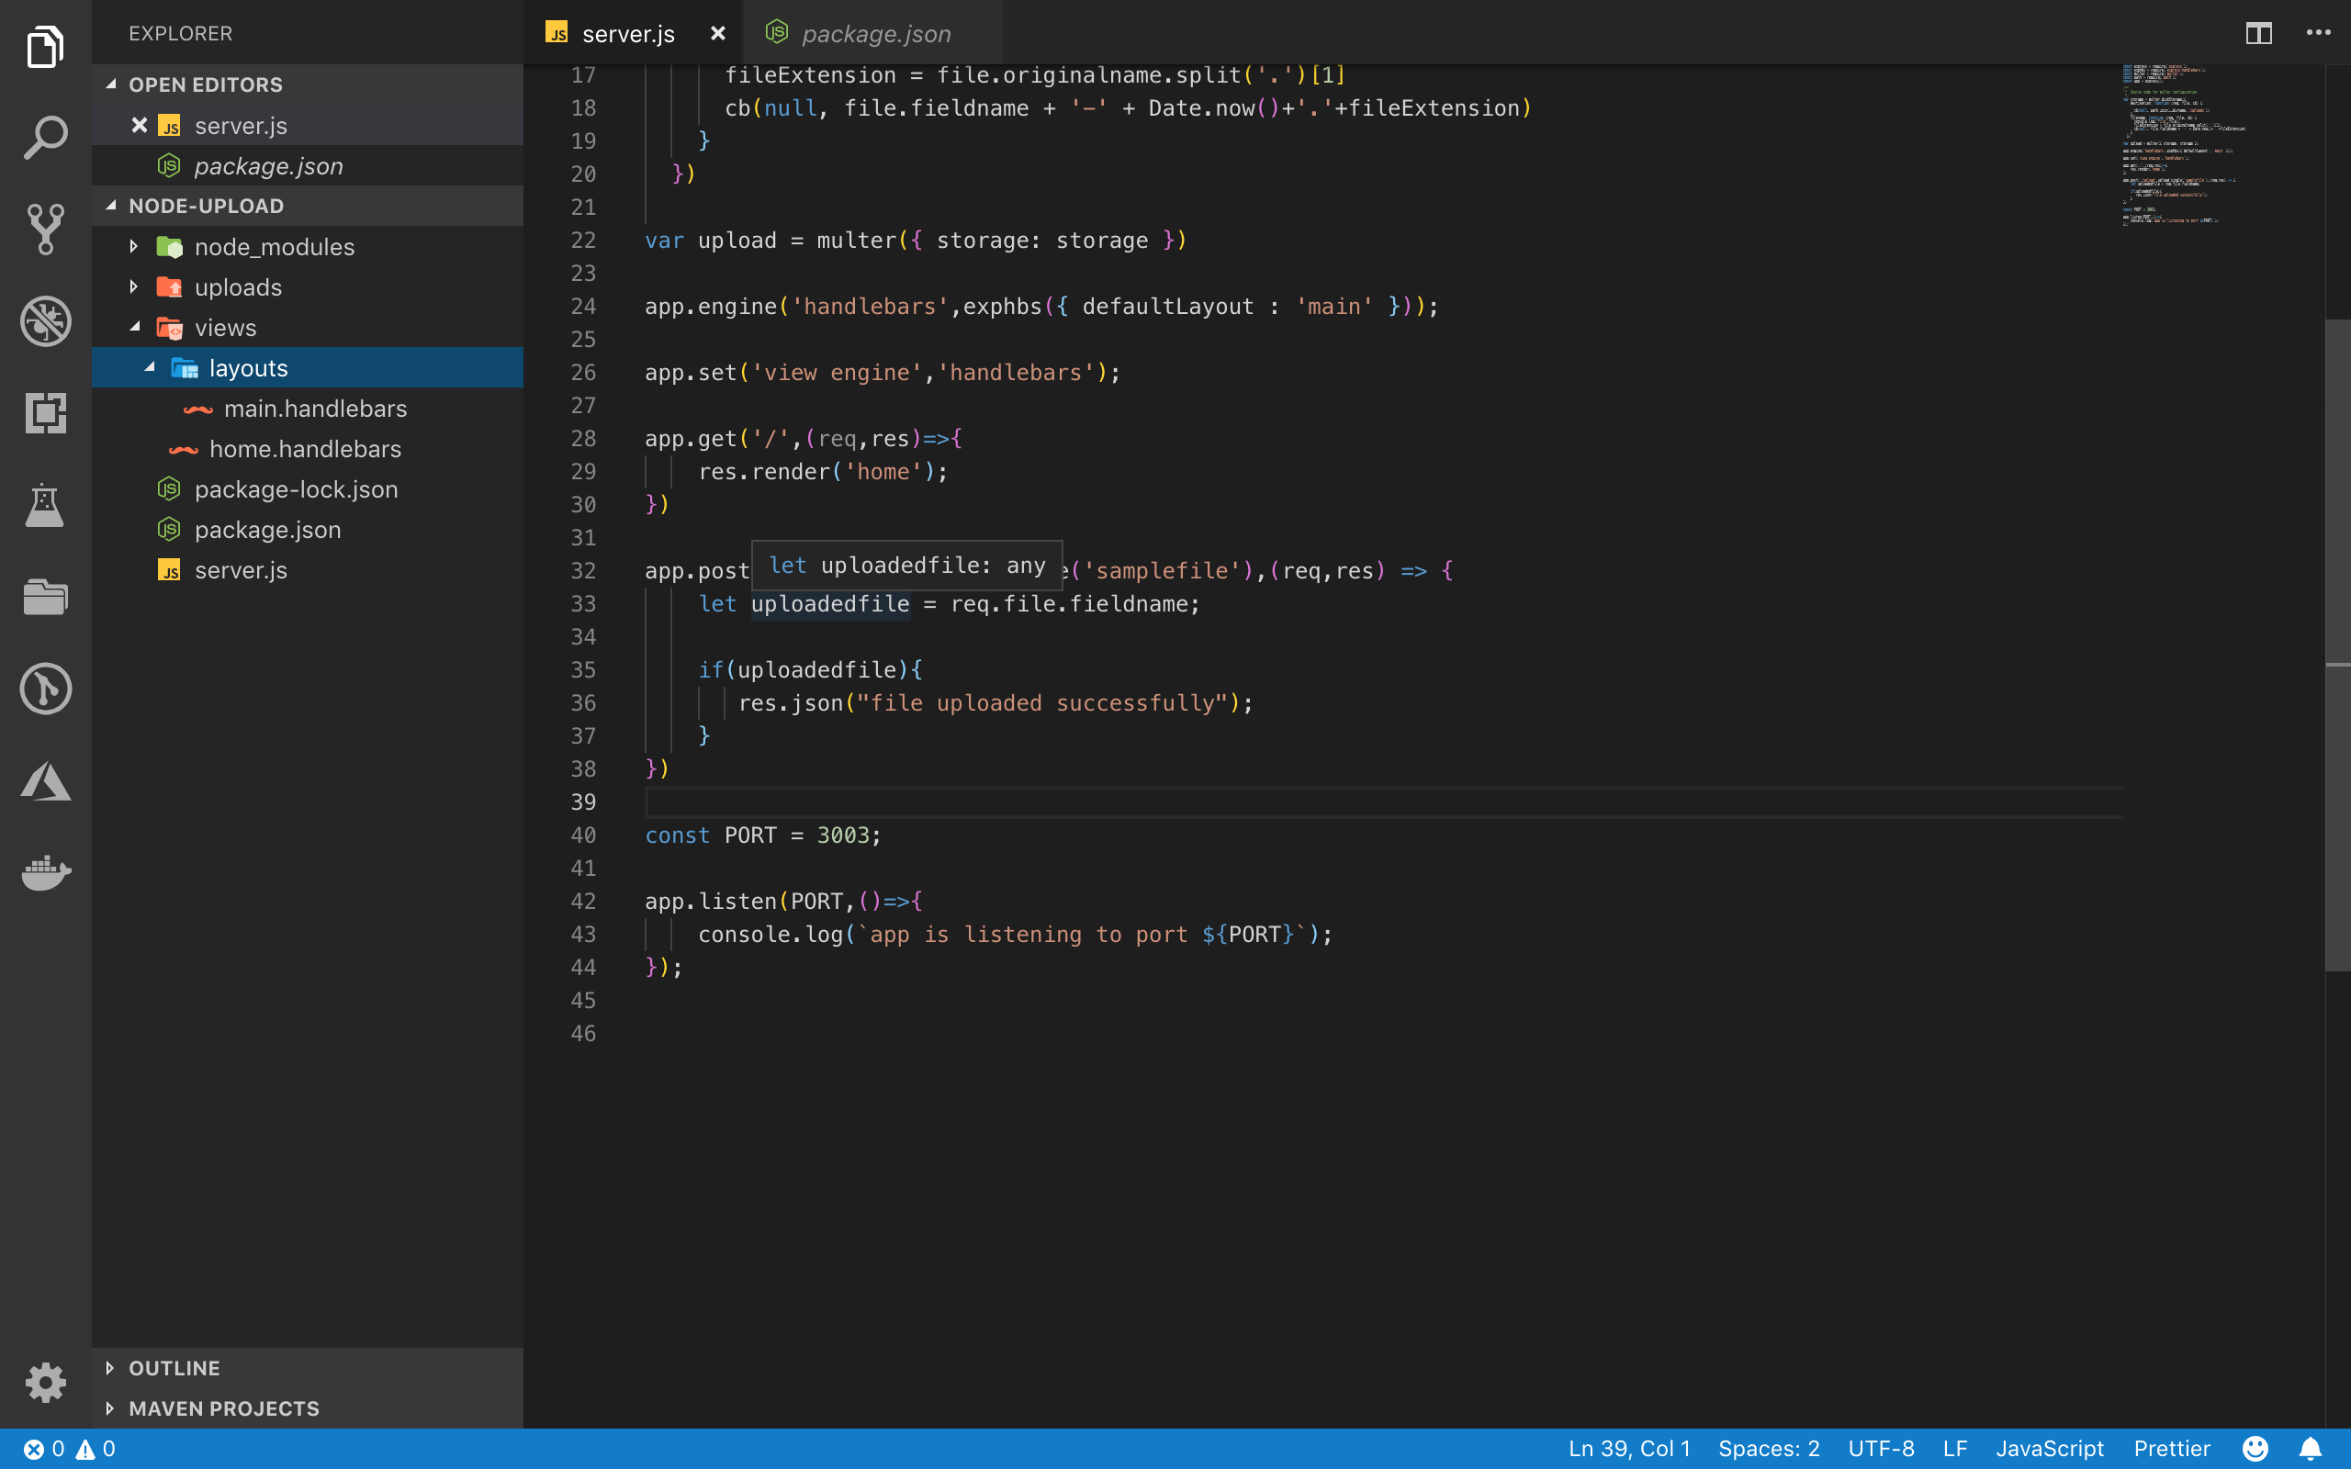Open main.handlebars in the file tree

click(x=315, y=408)
